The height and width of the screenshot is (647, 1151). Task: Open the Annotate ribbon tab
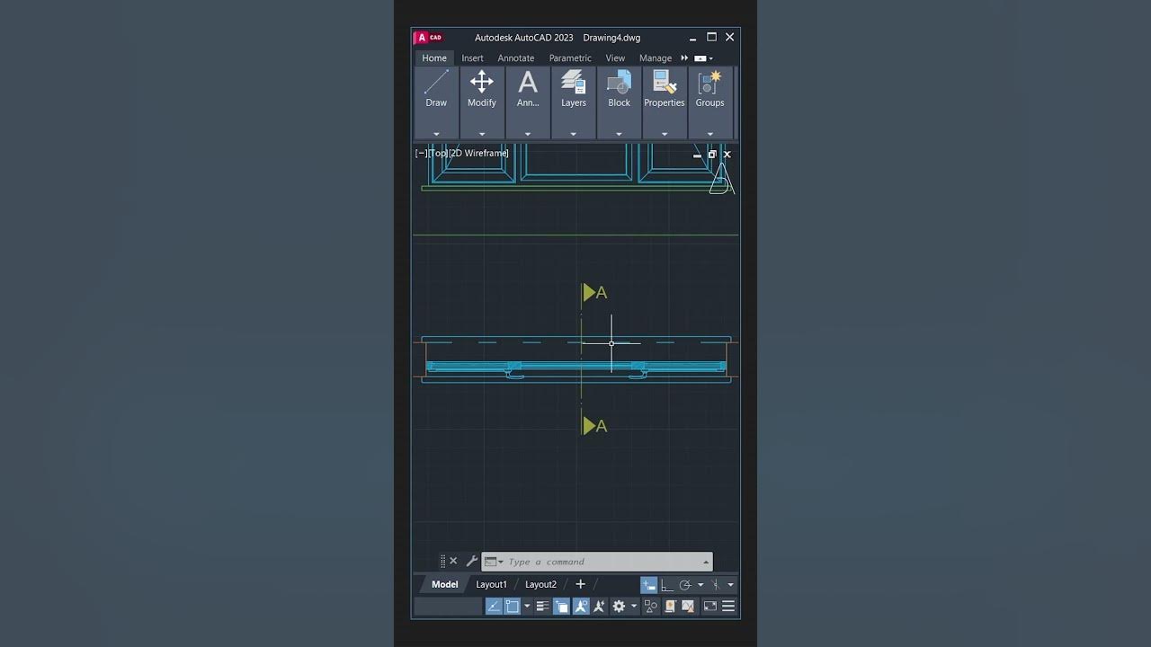pyautogui.click(x=516, y=58)
